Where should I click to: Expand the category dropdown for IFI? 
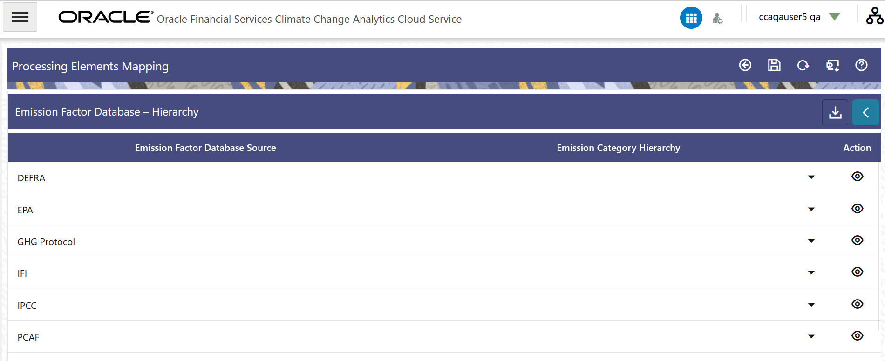[x=811, y=272]
